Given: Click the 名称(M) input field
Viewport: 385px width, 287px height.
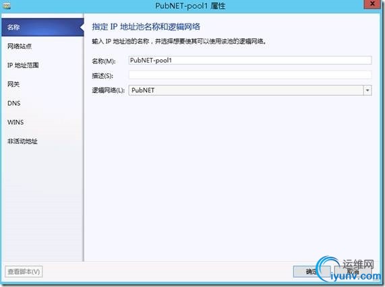Looking at the screenshot, I should pyautogui.click(x=250, y=61).
